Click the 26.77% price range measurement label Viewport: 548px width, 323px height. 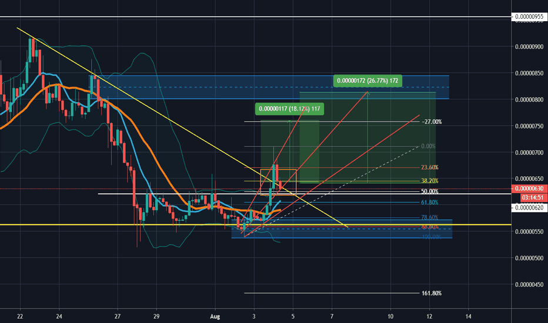(367, 80)
